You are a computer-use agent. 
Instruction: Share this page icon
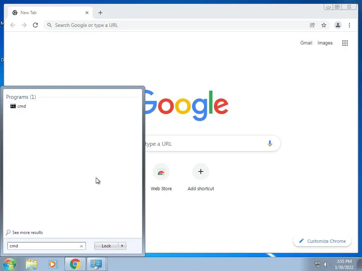[x=313, y=25]
